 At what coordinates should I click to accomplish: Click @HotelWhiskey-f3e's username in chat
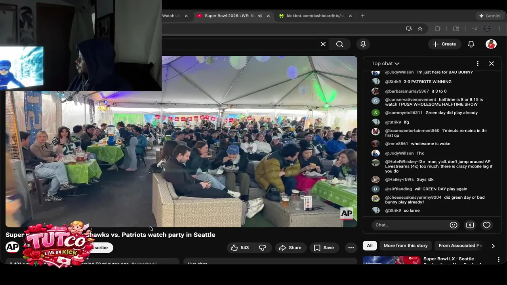tap(405, 162)
